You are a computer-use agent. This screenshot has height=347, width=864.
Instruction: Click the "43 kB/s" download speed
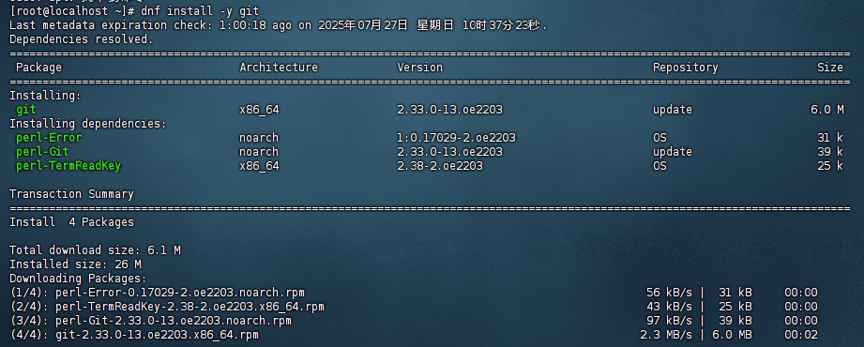[x=669, y=307]
